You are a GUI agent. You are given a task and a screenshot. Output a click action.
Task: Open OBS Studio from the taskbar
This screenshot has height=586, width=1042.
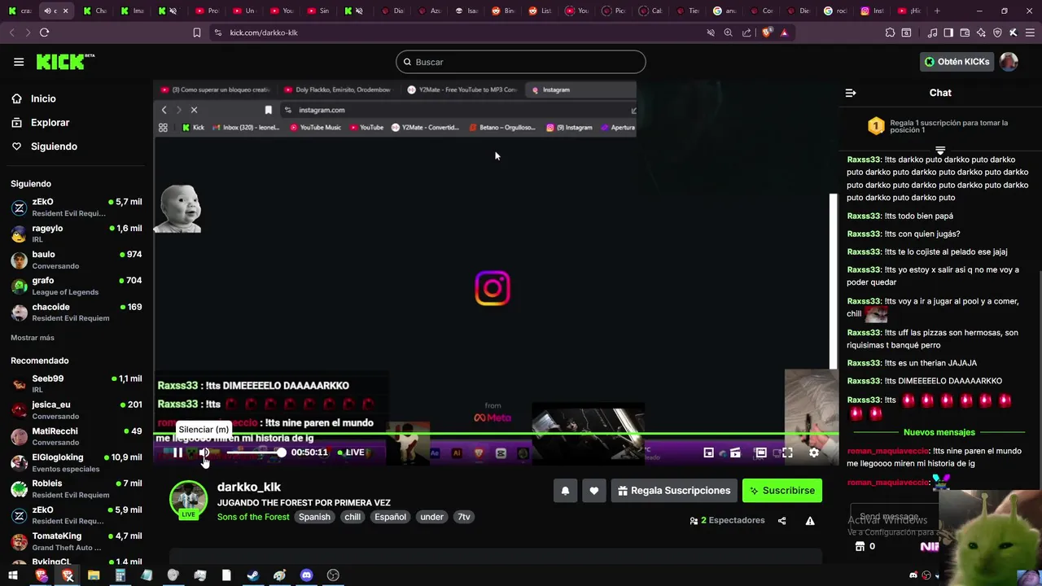(333, 575)
